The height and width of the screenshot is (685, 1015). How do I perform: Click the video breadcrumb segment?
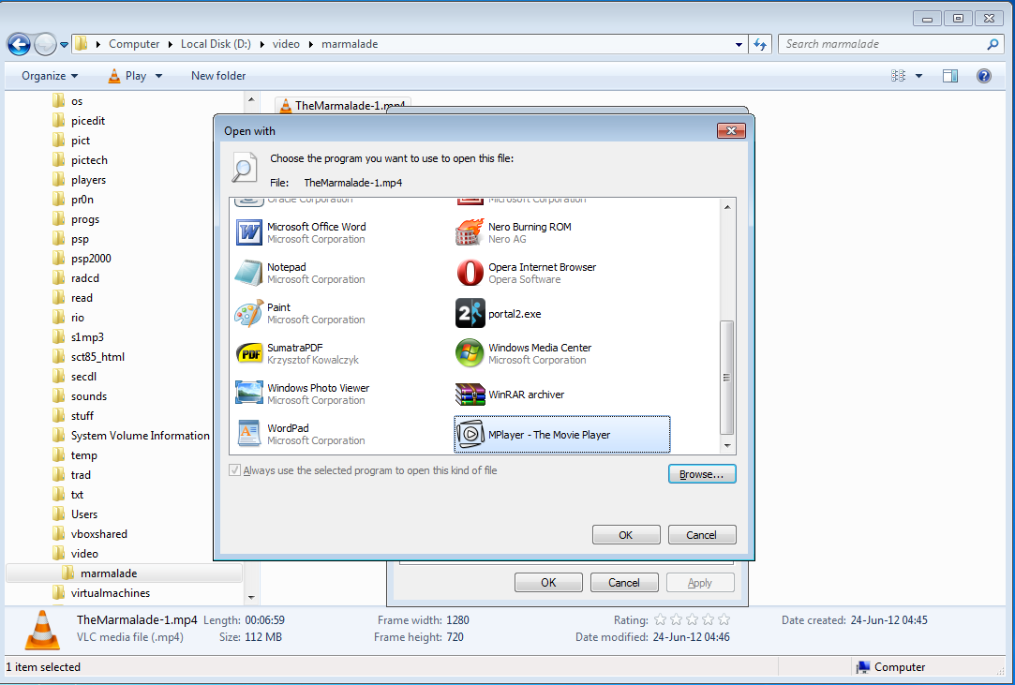pos(286,44)
